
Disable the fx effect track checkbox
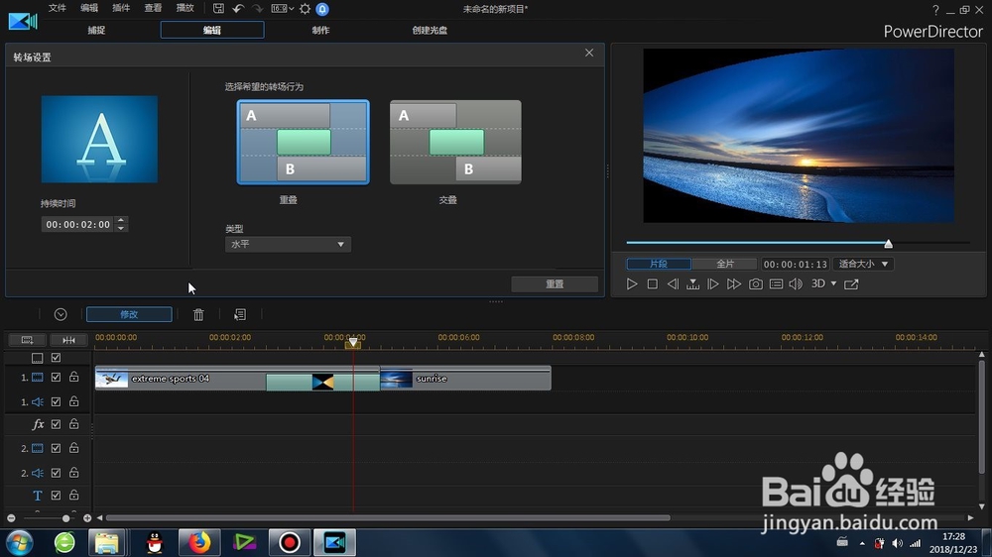(x=56, y=424)
